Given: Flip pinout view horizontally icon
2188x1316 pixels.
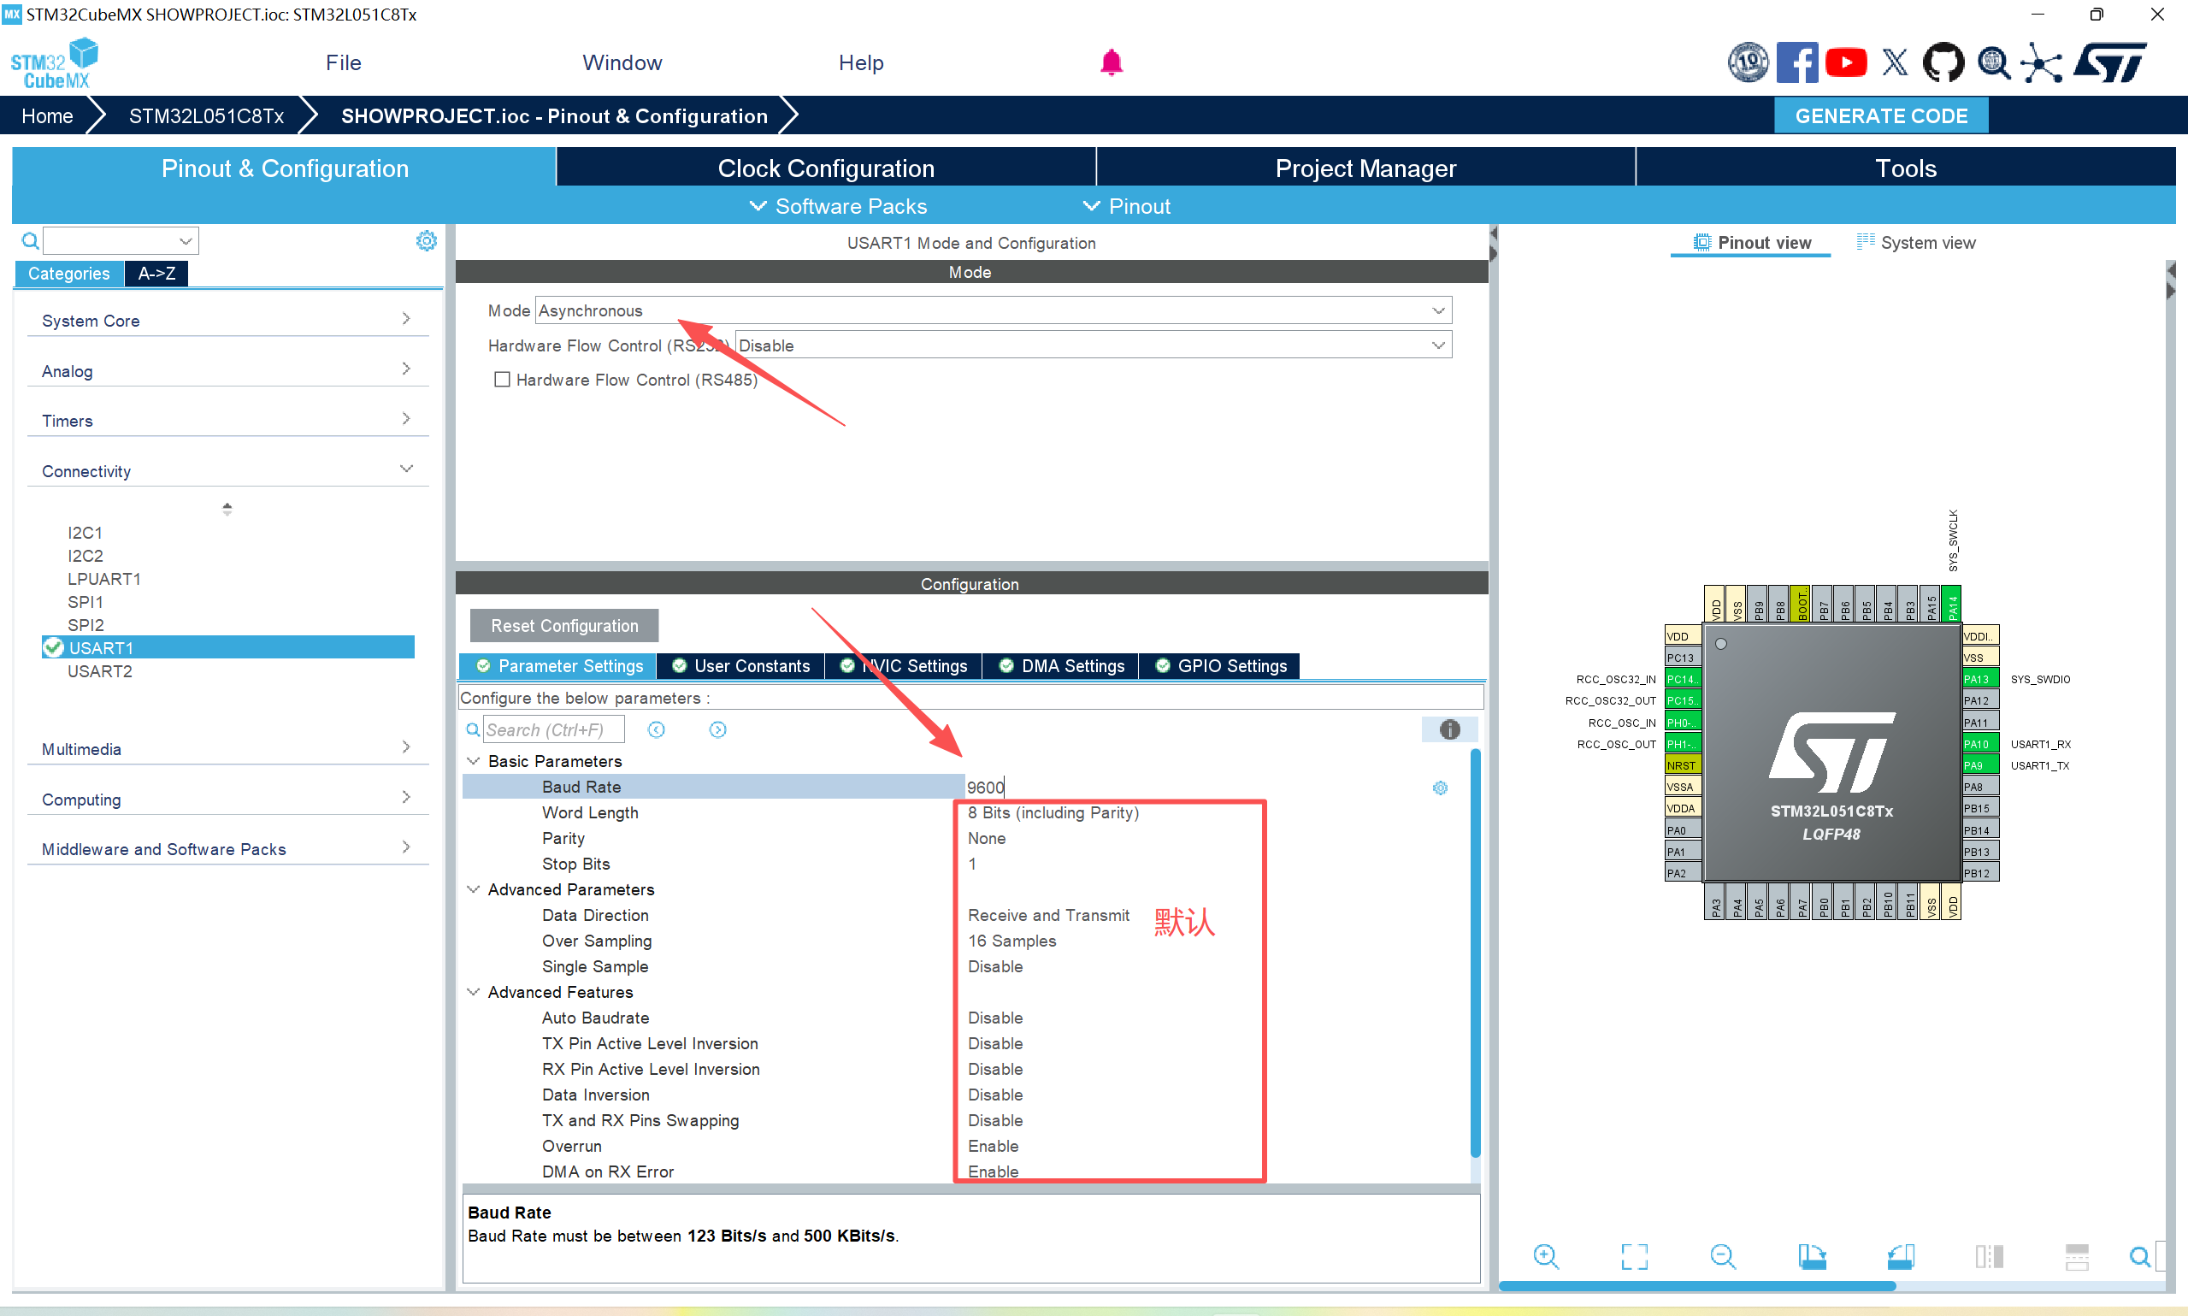Looking at the screenshot, I should (1989, 1255).
